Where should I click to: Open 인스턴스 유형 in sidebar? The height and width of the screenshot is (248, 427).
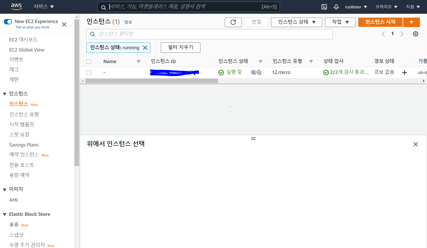(x=24, y=114)
